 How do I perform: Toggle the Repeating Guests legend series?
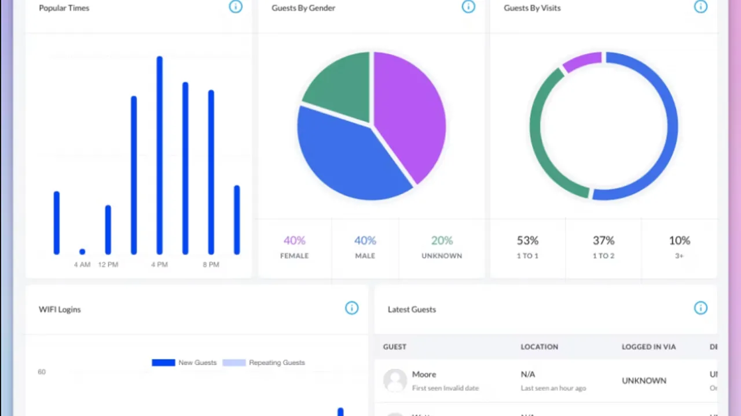263,363
